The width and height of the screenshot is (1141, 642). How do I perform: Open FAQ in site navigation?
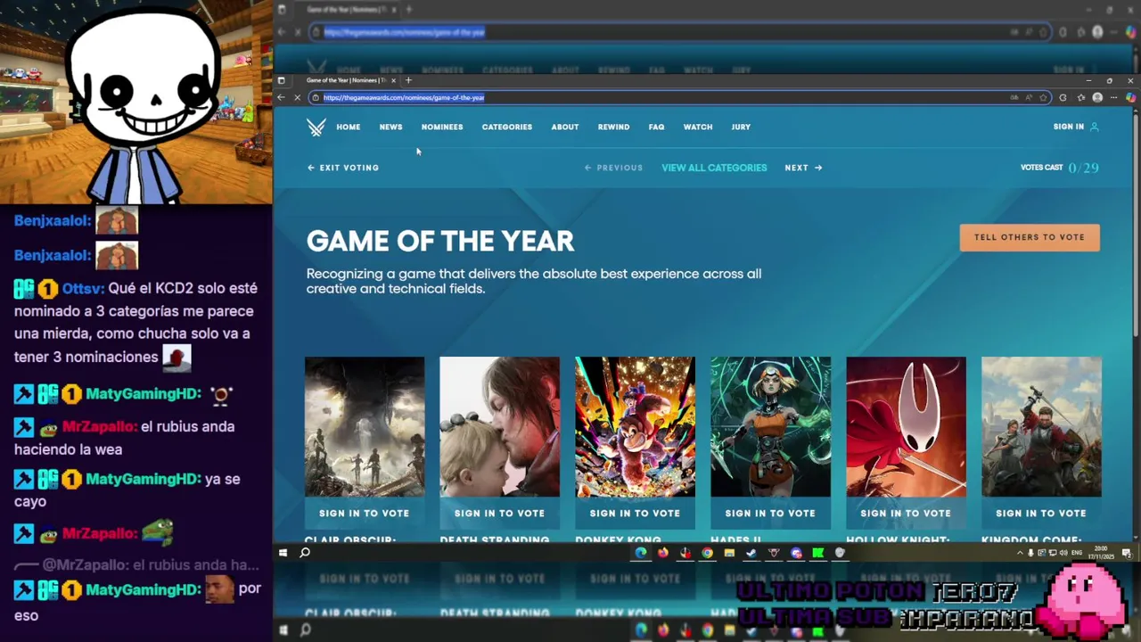coord(656,127)
